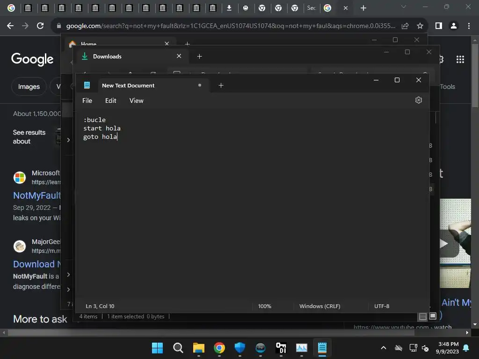Image resolution: width=479 pixels, height=359 pixels.
Task: Open Chrome three-dot menu
Action: point(469,26)
